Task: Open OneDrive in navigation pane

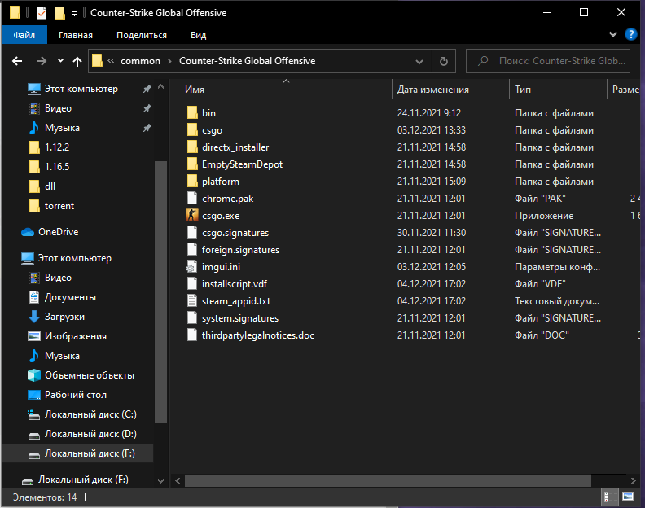Action: coord(50,232)
